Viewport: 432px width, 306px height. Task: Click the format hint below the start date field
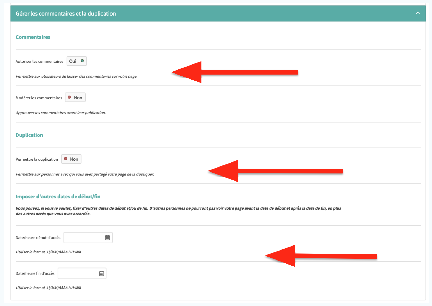coord(48,252)
